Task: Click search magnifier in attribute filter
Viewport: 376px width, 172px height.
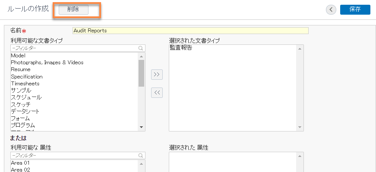Action: (141, 156)
